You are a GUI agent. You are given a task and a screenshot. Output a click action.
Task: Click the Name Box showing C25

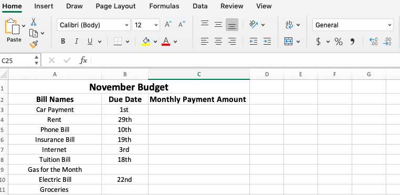[x=17, y=60]
